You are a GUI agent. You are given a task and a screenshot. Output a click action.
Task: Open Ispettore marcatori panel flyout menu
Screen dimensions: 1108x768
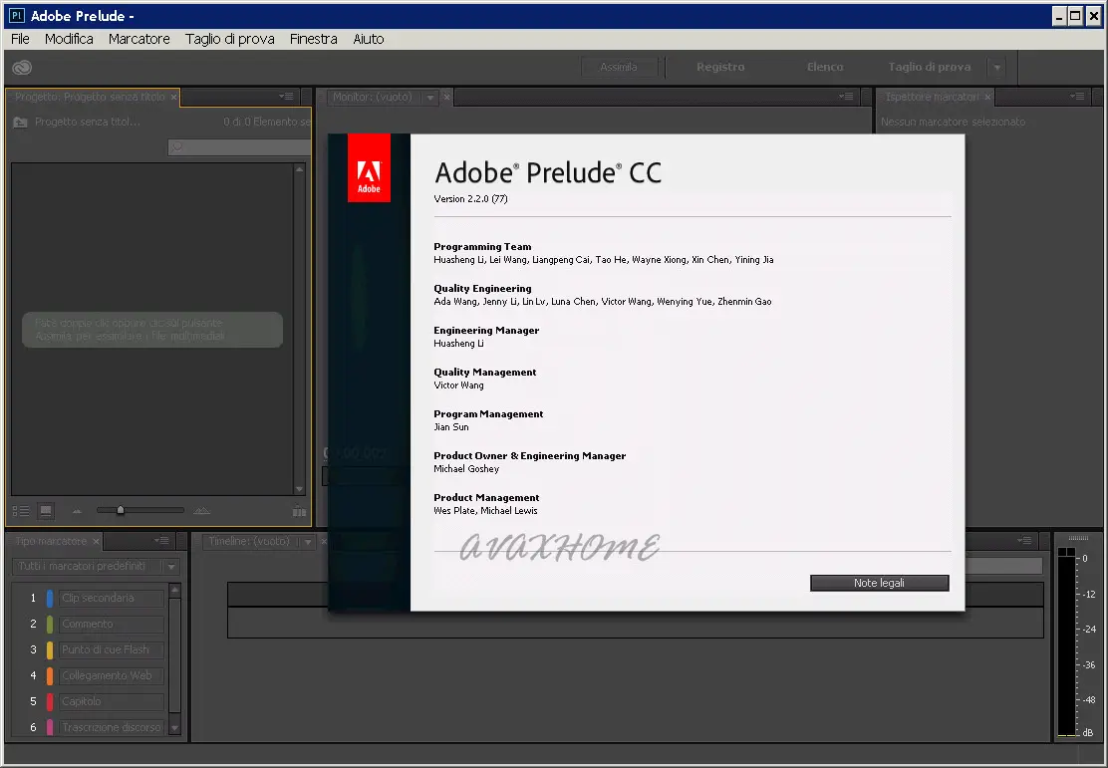pos(1078,96)
